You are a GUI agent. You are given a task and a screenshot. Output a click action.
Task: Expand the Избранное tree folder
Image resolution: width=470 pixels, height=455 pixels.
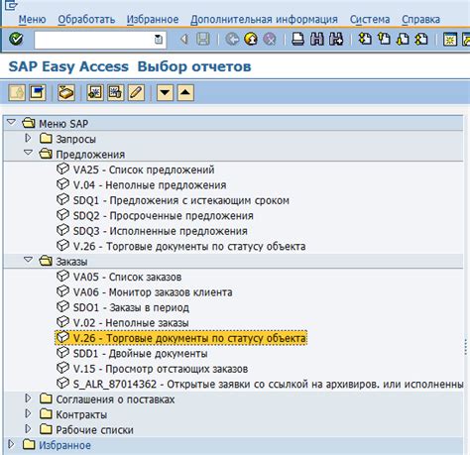[11, 444]
